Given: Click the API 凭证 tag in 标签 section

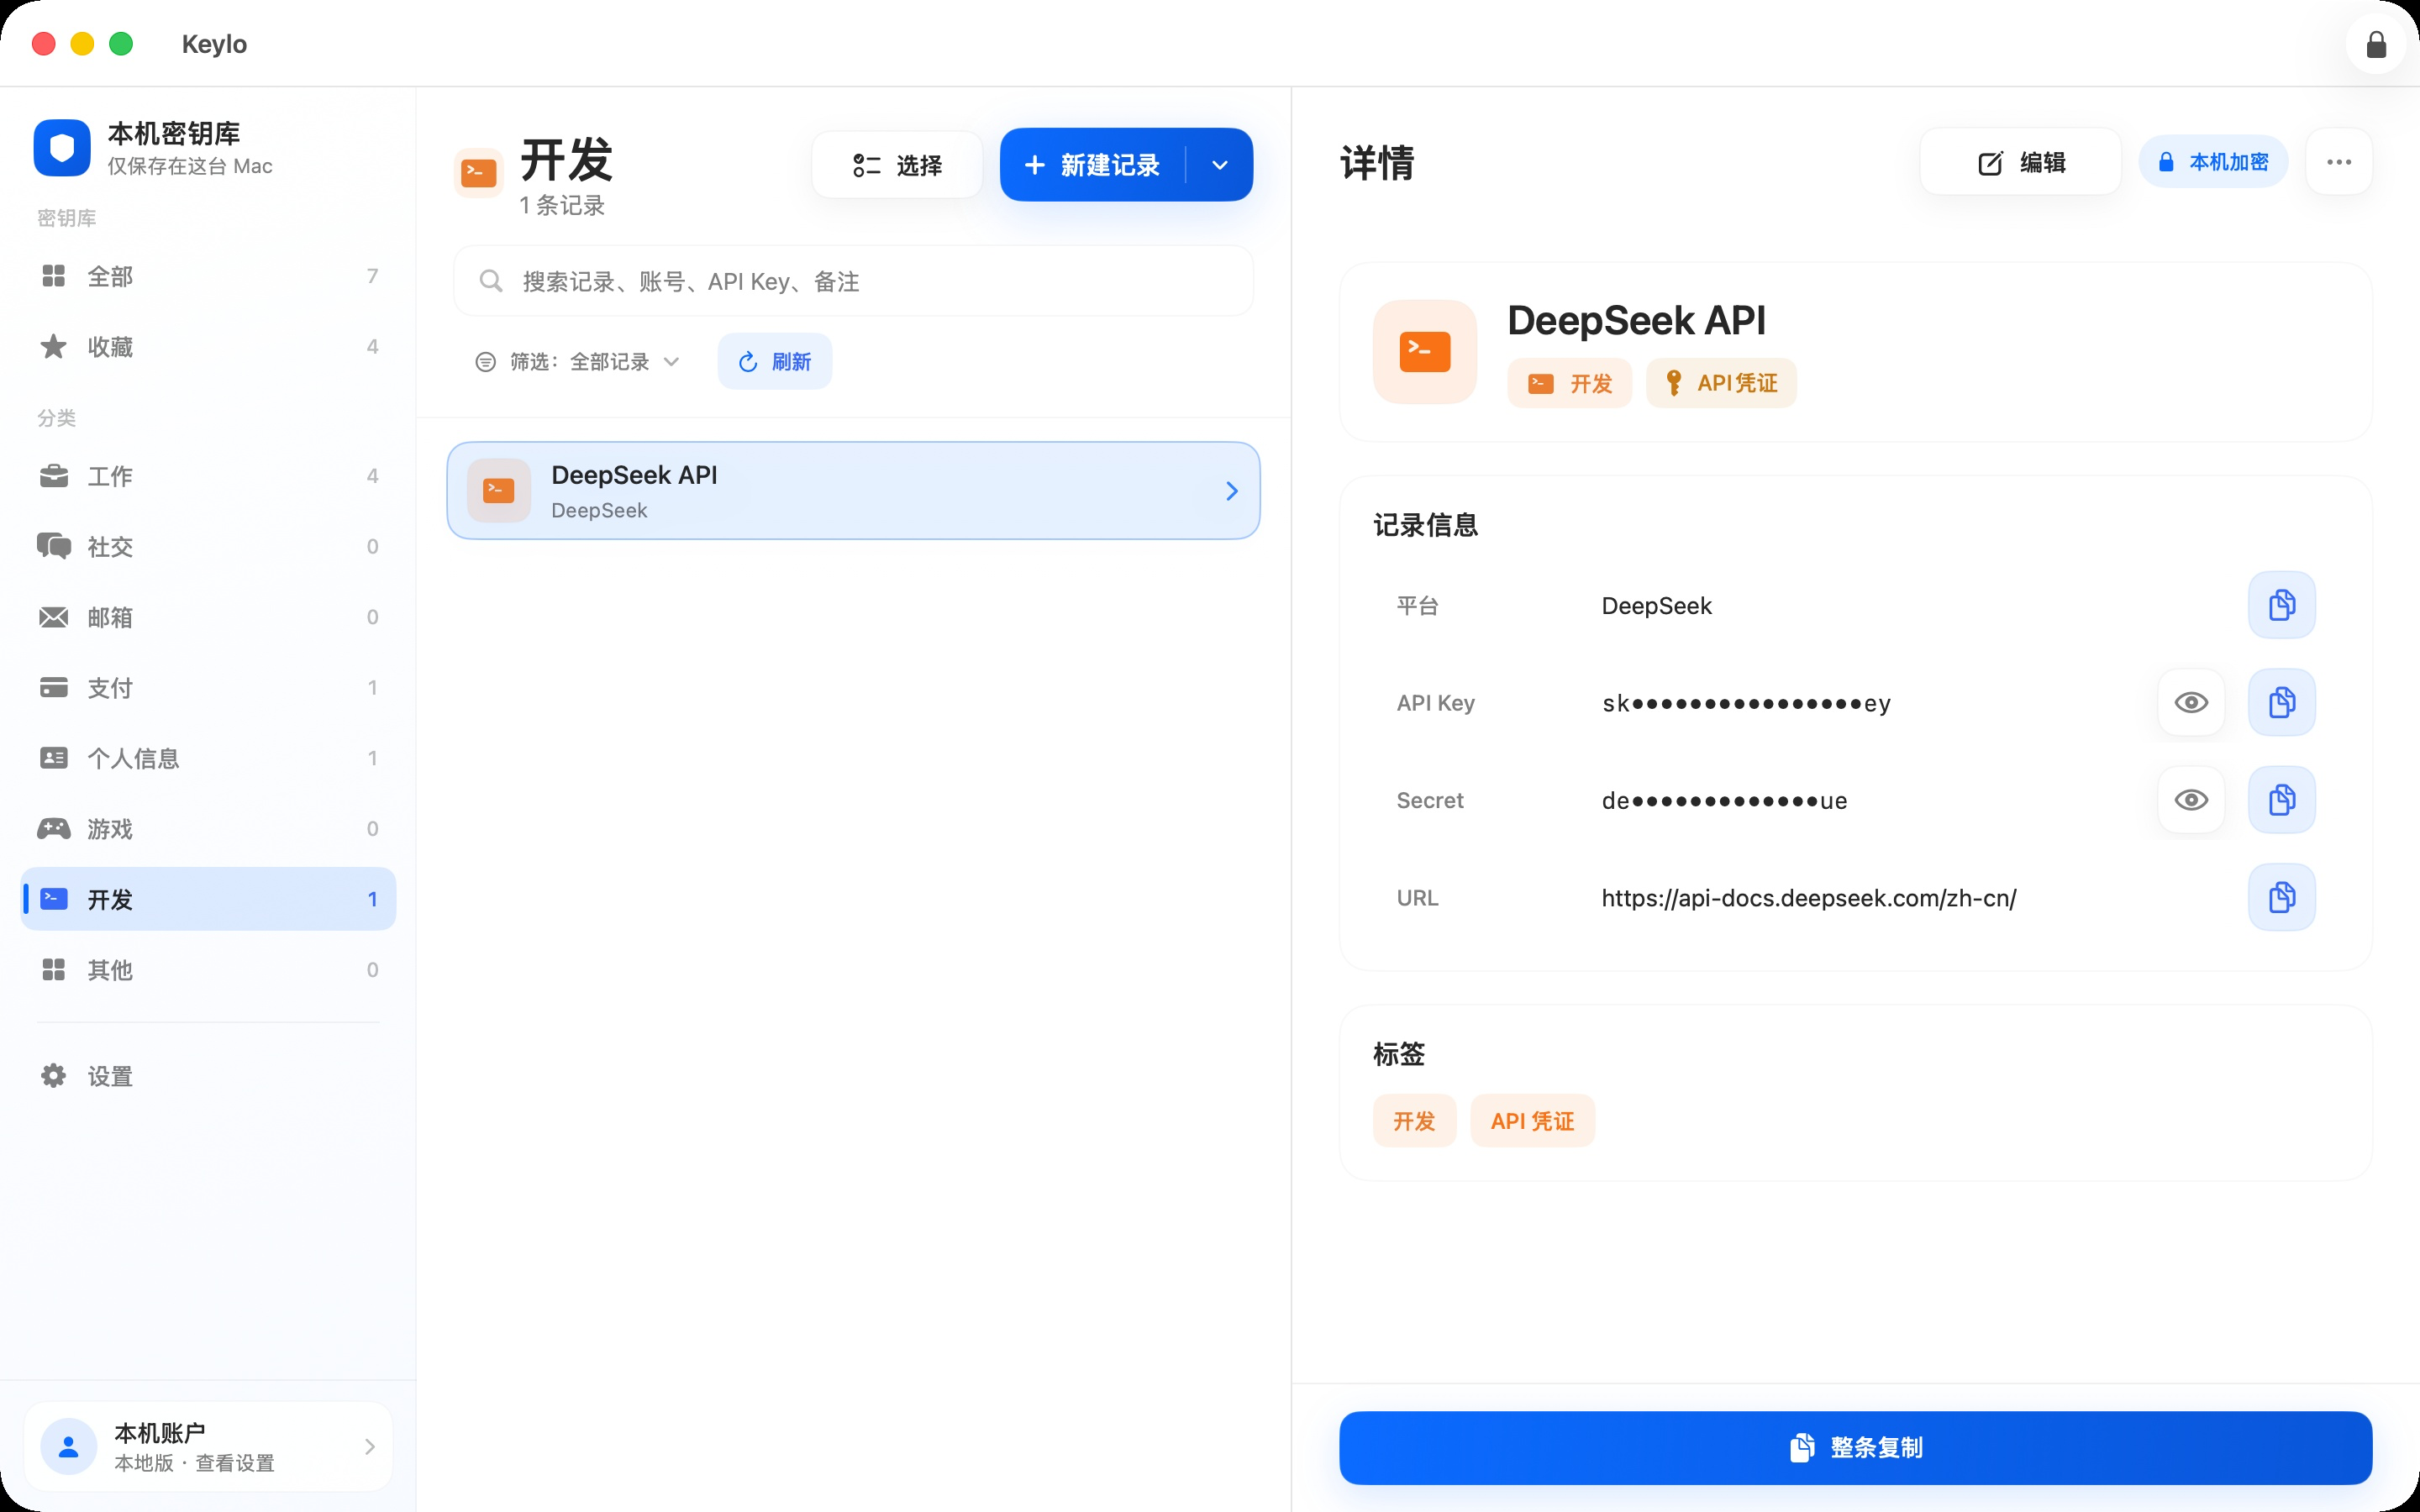Looking at the screenshot, I should pos(1532,1121).
